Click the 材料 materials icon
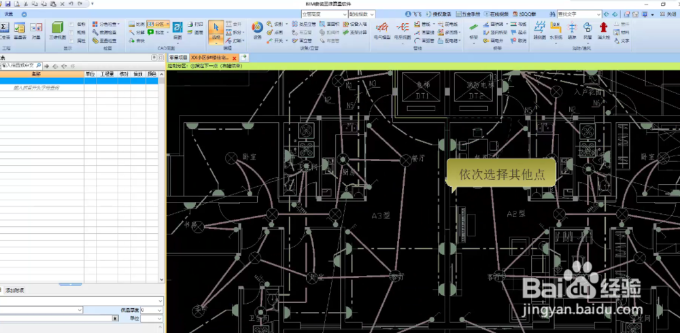The width and height of the screenshot is (680, 333). [622, 33]
